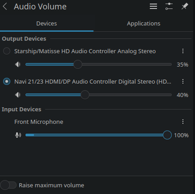Click the Raise maximum volume label

point(51,186)
